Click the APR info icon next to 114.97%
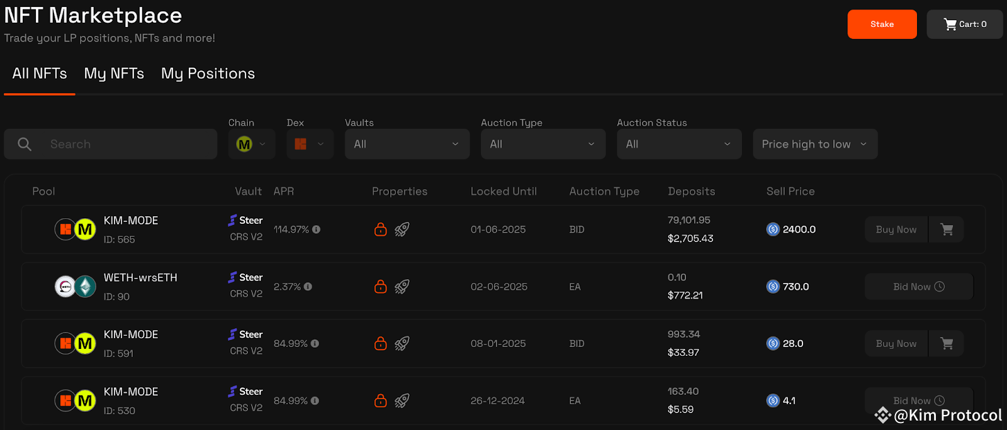 (x=317, y=229)
